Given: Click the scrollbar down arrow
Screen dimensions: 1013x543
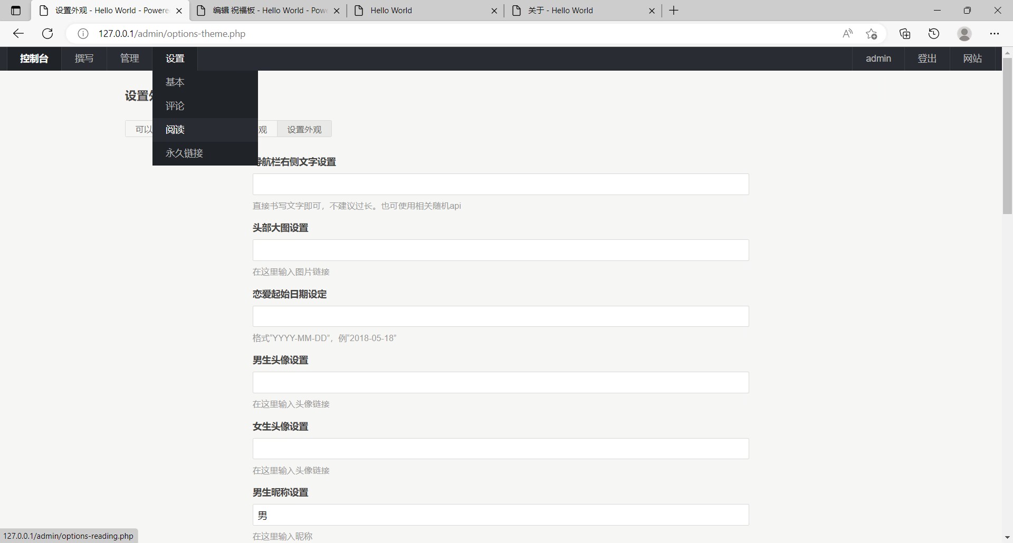Looking at the screenshot, I should pyautogui.click(x=1007, y=537).
